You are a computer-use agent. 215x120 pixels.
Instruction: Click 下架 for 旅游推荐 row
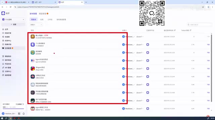click(x=208, y=53)
